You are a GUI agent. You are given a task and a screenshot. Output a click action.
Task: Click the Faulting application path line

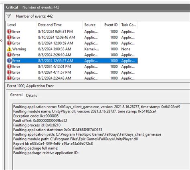87,134
